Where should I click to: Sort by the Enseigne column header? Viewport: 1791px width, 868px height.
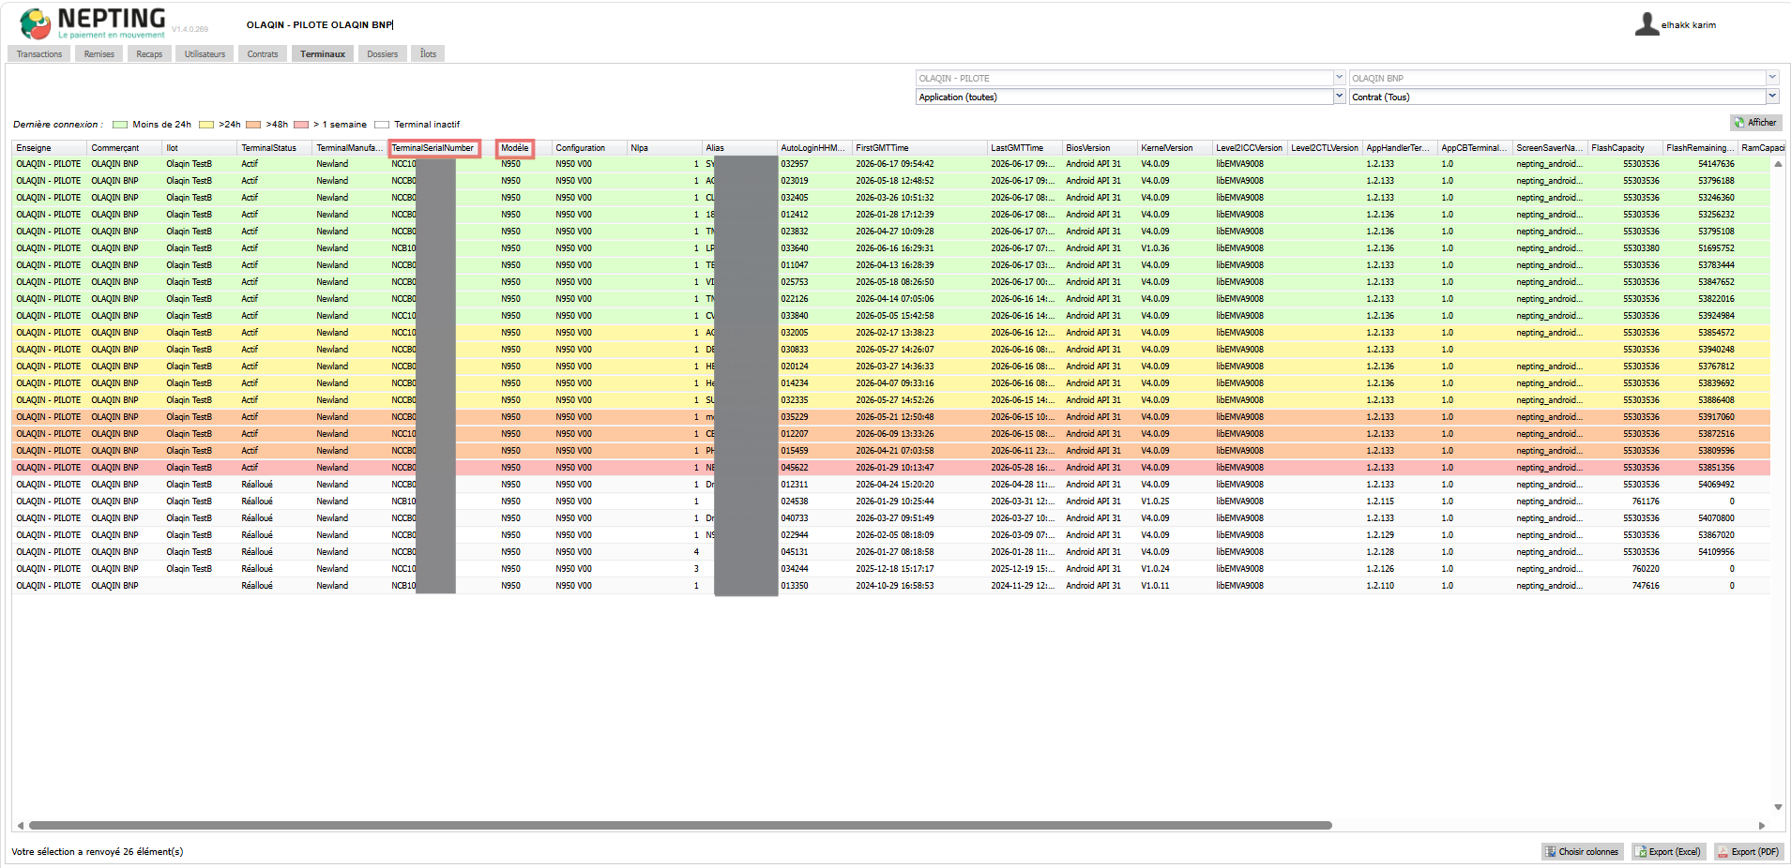point(50,148)
